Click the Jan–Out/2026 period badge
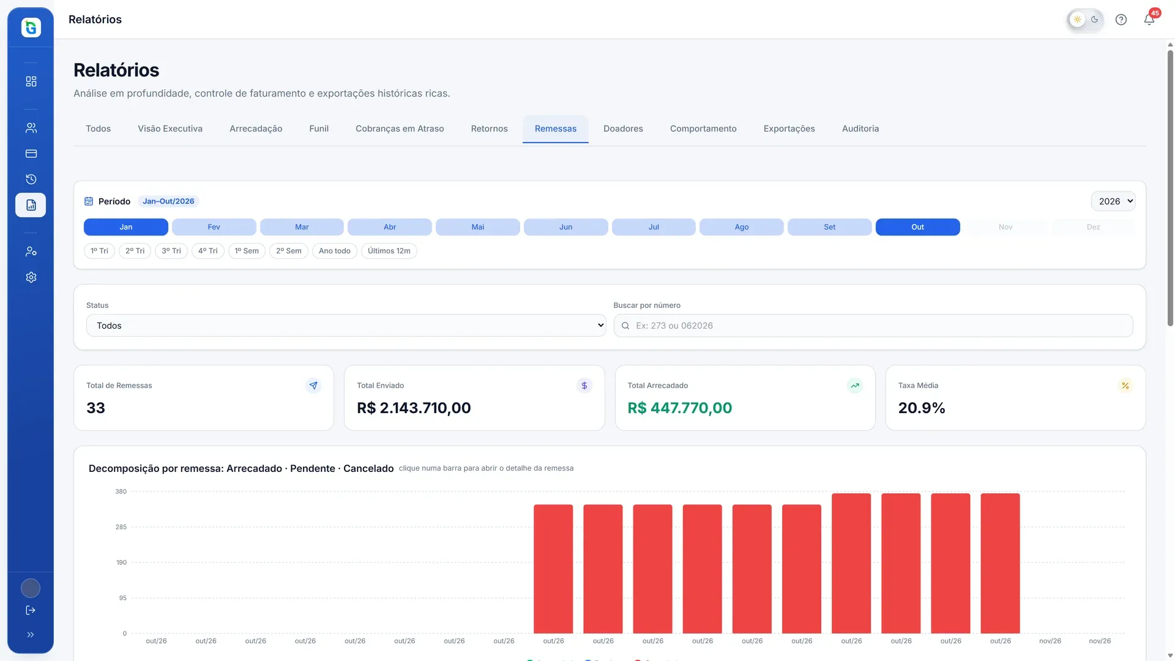Screen dimensions: 1175x661 click(x=168, y=201)
